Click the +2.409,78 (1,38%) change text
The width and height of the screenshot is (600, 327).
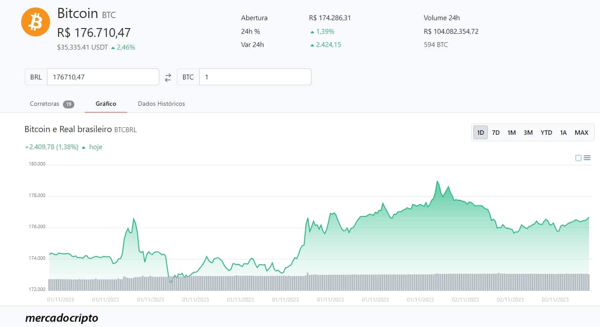point(51,147)
